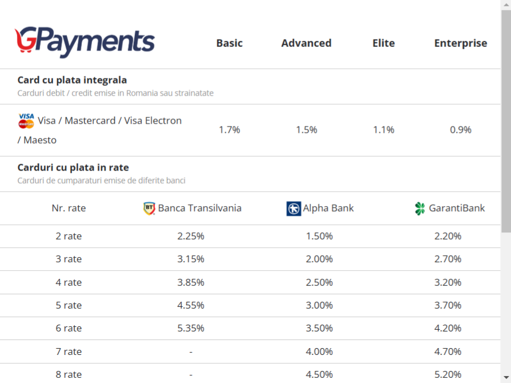Select the Elite plan heading
The width and height of the screenshot is (511, 383).
coord(384,43)
